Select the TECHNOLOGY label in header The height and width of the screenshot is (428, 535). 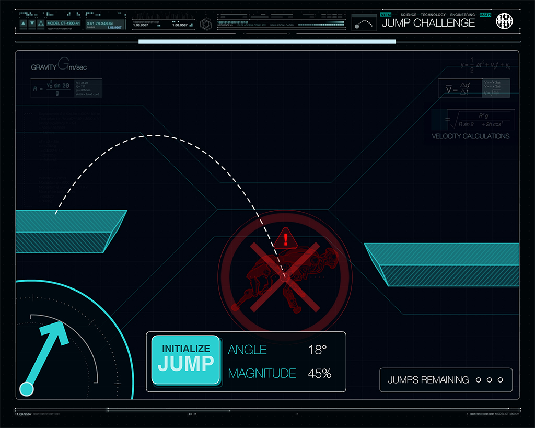click(x=433, y=15)
